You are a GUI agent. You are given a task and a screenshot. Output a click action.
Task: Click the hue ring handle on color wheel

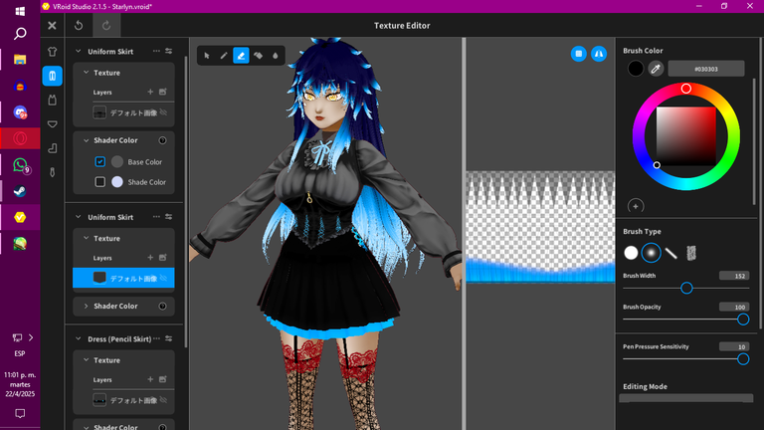(x=686, y=89)
